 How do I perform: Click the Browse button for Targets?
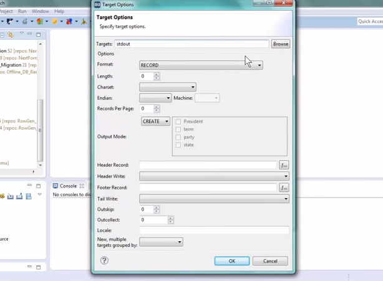(x=281, y=44)
